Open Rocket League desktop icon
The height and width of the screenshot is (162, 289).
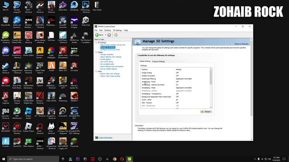[x=17, y=7]
